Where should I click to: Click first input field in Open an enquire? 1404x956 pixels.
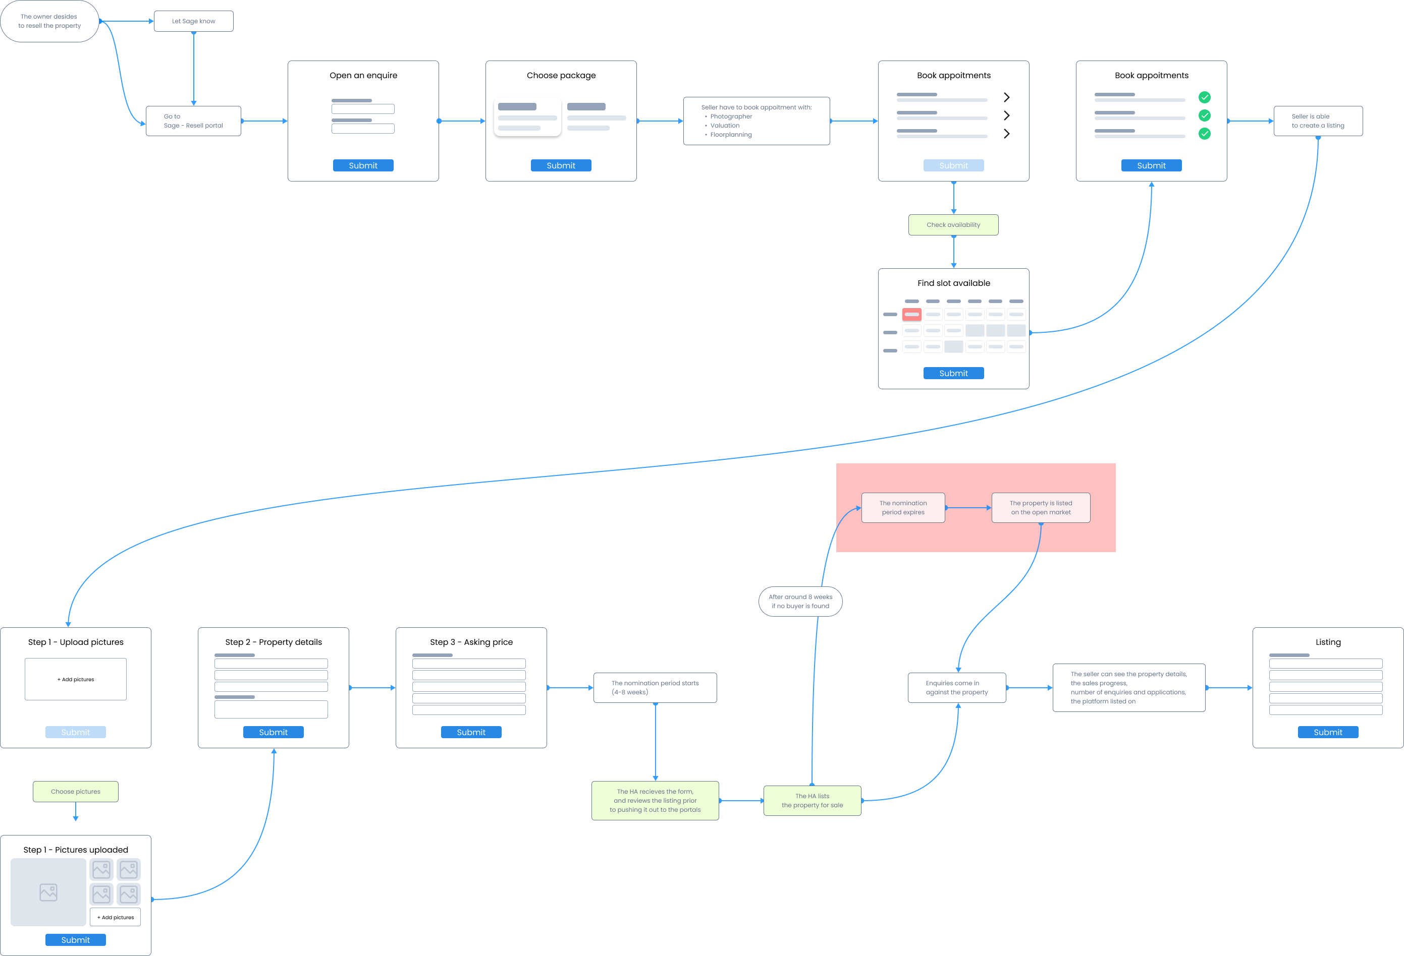point(363,108)
